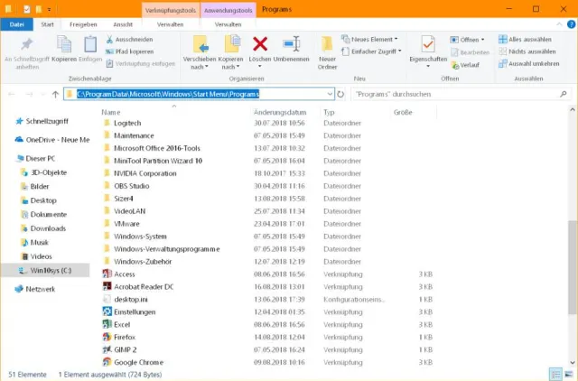Image resolution: width=578 pixels, height=381 pixels.
Task: Switch to the Freigeben ribbon tab
Action: click(x=83, y=26)
